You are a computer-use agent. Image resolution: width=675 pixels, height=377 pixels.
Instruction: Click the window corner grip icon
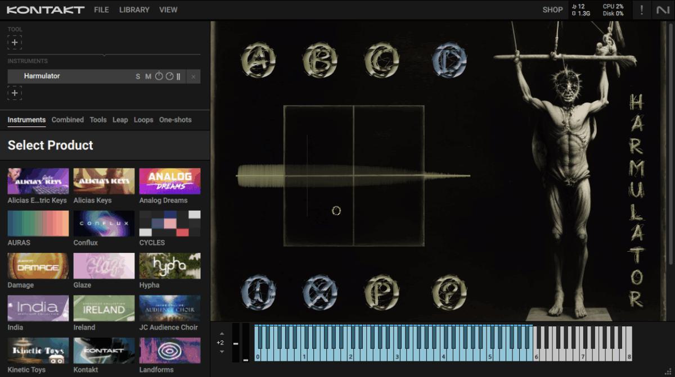669,371
